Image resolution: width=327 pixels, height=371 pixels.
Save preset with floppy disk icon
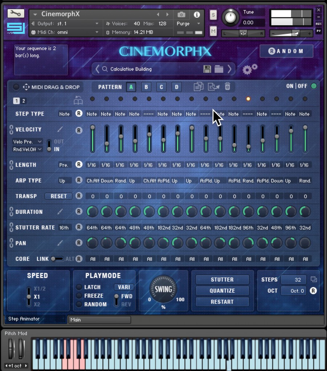coord(207,69)
